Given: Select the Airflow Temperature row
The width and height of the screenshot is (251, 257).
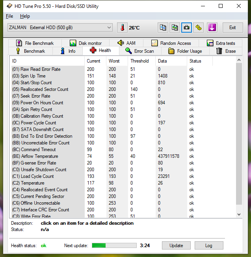Looking at the screenshot, I should tap(112, 156).
